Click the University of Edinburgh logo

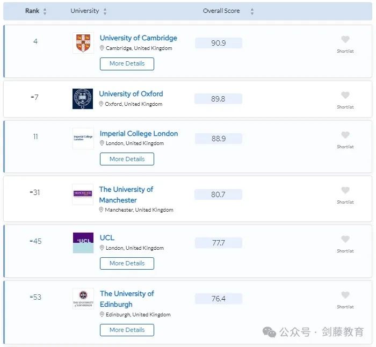83,299
